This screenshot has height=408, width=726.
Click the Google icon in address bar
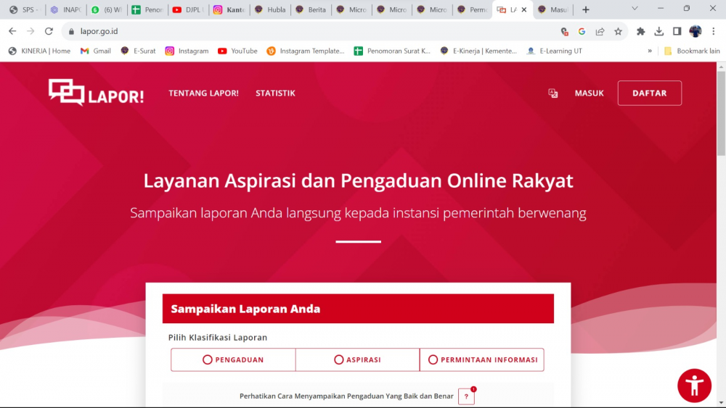(x=582, y=31)
